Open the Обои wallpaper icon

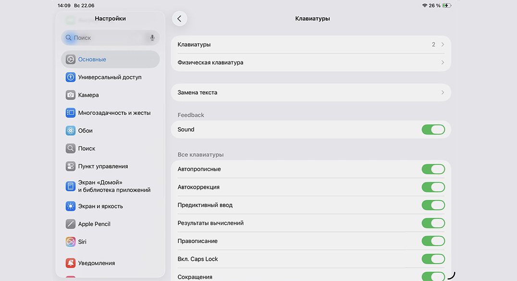tap(71, 131)
